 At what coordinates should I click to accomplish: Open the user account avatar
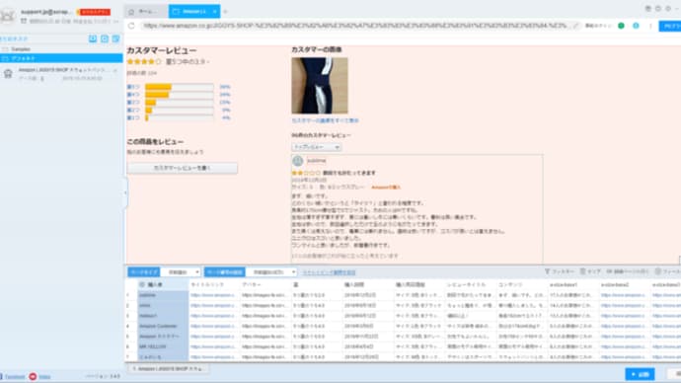pos(8,16)
